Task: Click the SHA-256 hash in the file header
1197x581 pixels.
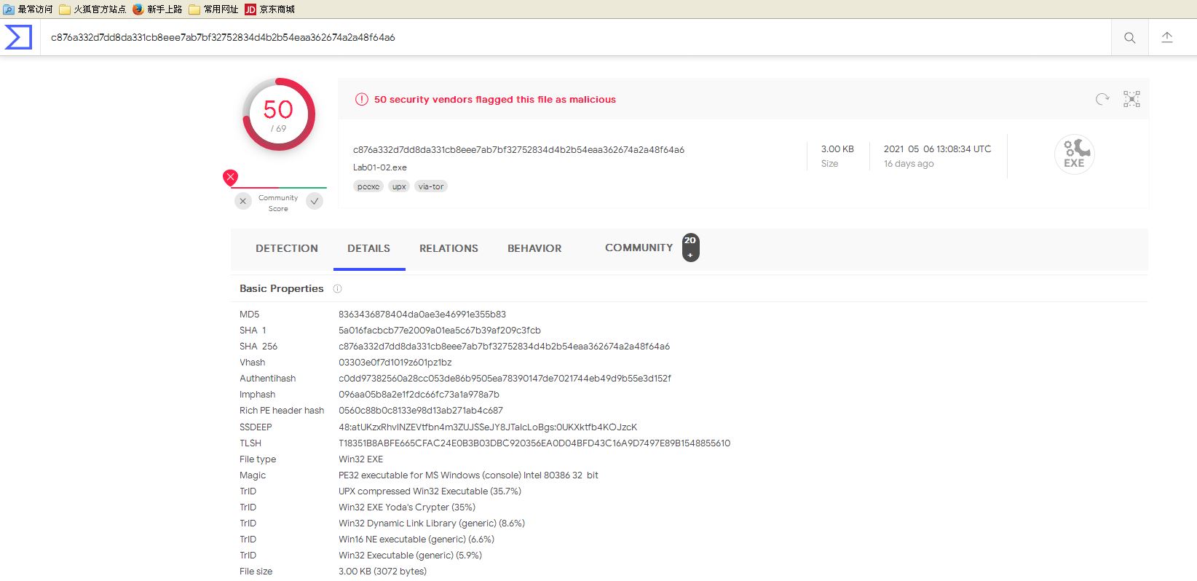Action: coord(518,150)
